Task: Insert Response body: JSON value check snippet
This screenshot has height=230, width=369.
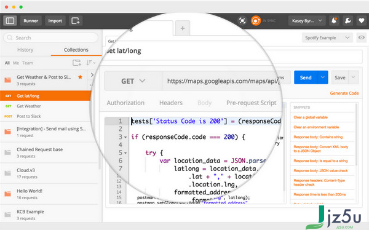Action: 320,171
